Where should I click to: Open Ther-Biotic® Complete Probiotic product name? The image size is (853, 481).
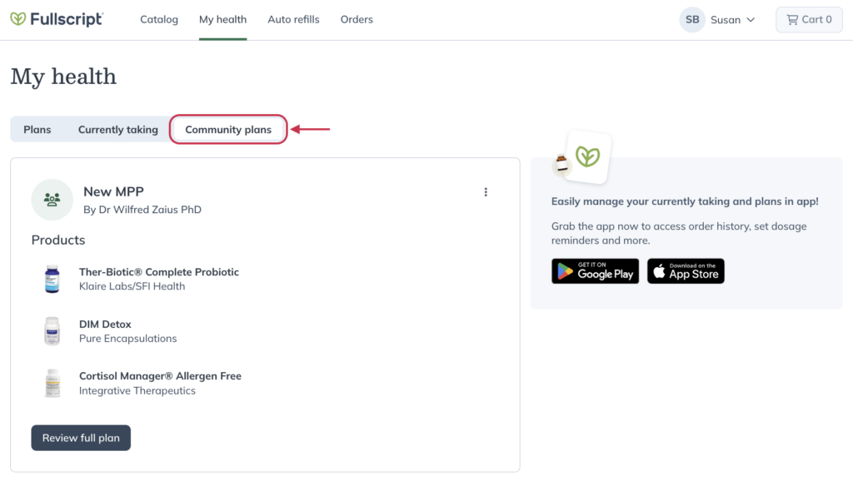click(x=159, y=272)
